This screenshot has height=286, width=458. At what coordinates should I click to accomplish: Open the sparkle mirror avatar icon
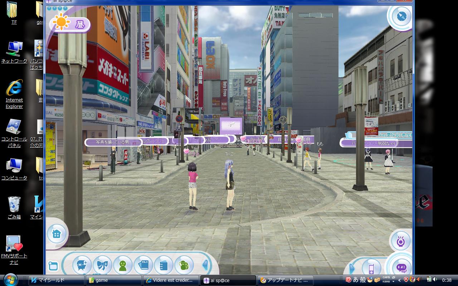coord(82,266)
